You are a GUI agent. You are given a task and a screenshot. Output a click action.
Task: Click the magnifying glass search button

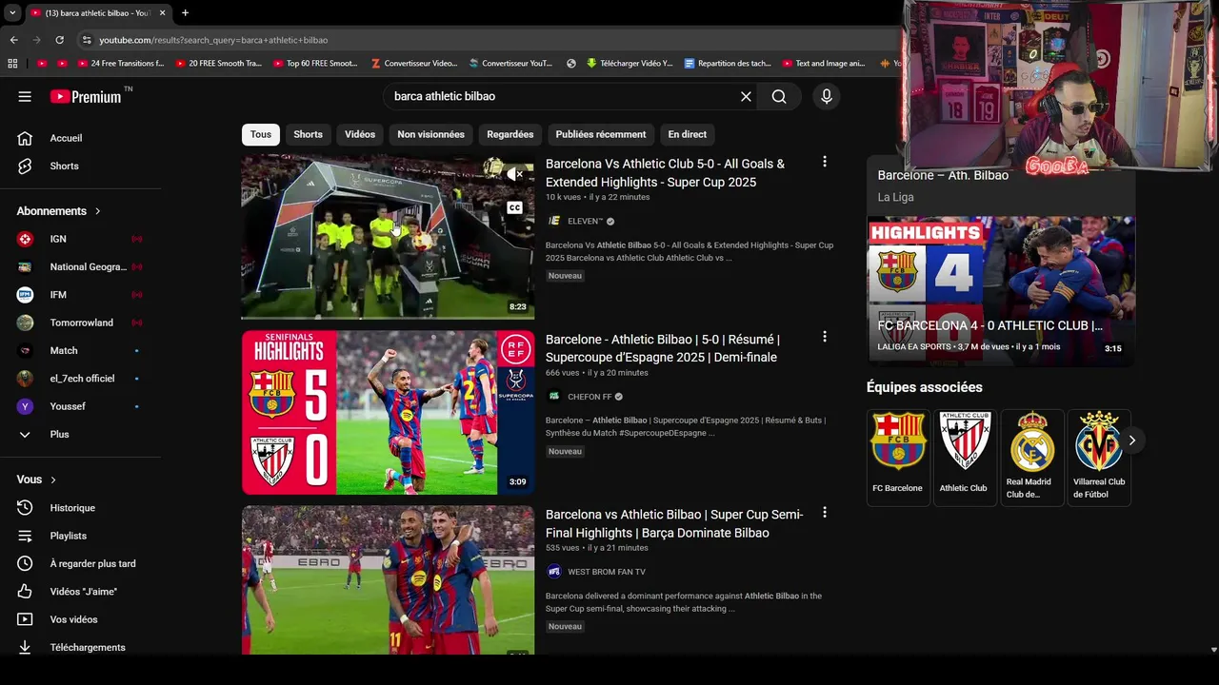click(x=779, y=96)
